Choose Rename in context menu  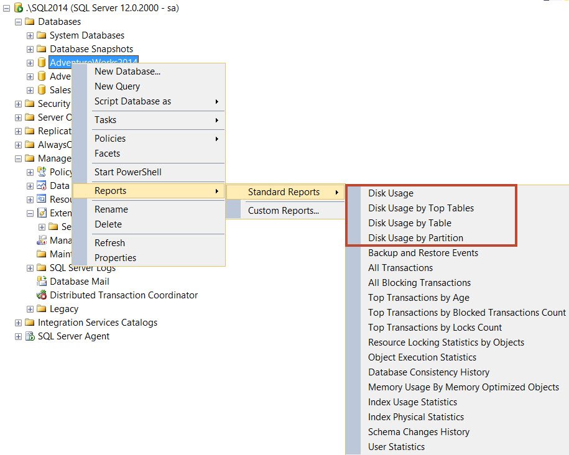point(149,209)
